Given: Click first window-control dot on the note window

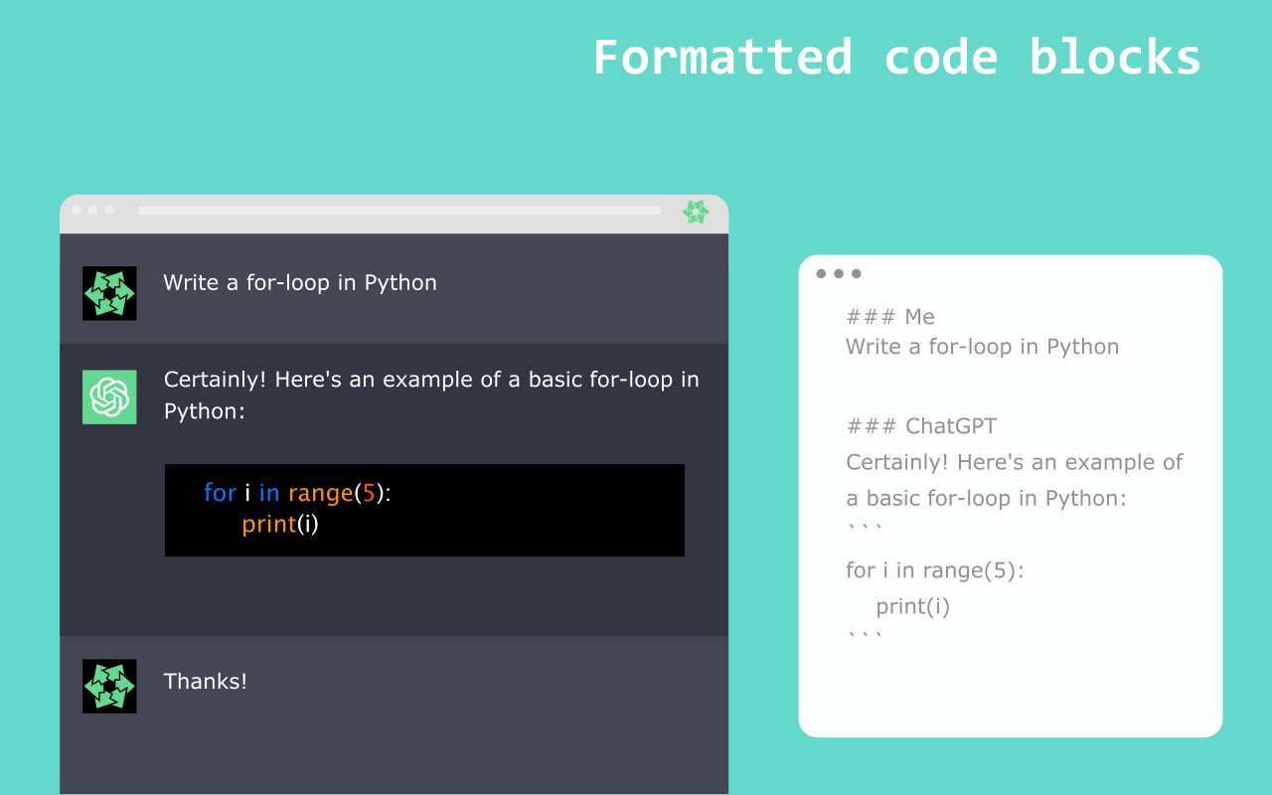Looking at the screenshot, I should [x=821, y=273].
